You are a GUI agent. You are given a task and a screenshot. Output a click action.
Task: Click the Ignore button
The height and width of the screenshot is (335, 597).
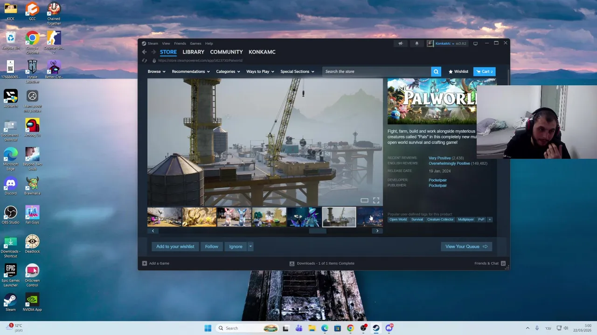[236, 247]
